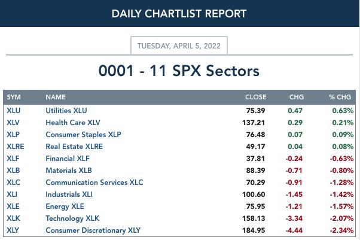Click Financial XLF name link
This screenshot has width=360, height=240.
(x=68, y=159)
